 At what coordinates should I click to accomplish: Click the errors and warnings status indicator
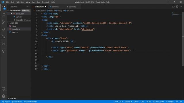point(6,102)
